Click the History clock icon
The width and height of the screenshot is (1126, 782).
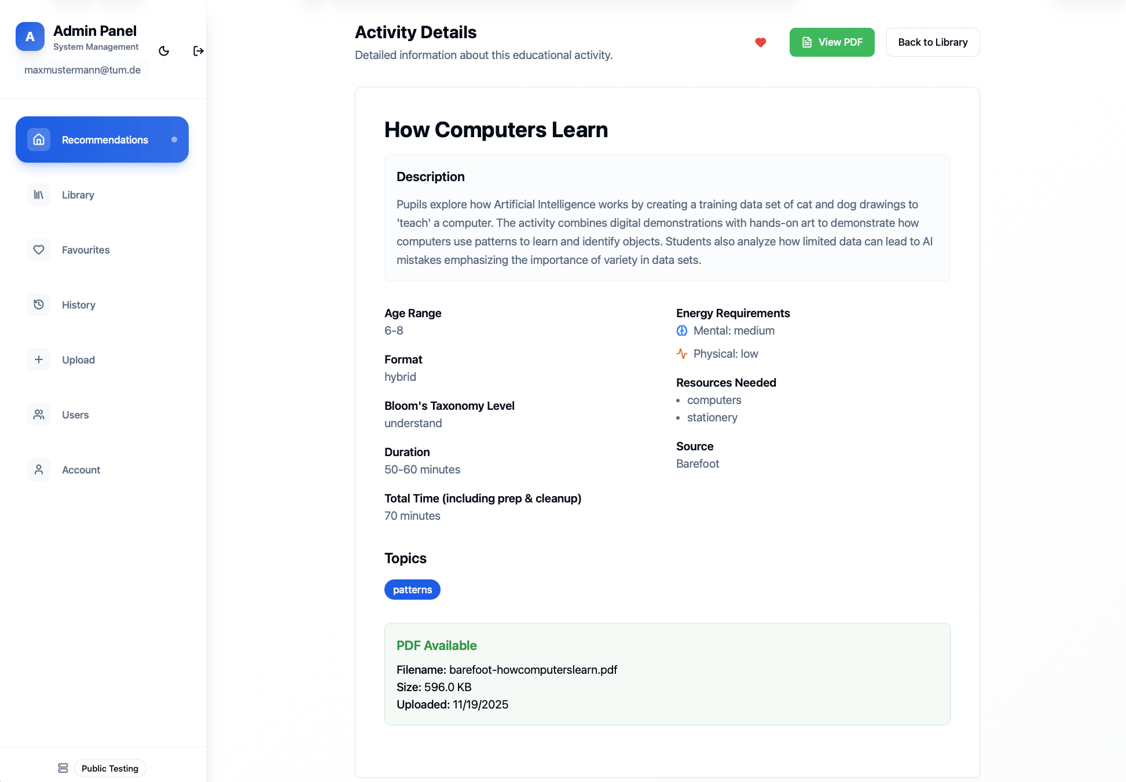coord(39,304)
